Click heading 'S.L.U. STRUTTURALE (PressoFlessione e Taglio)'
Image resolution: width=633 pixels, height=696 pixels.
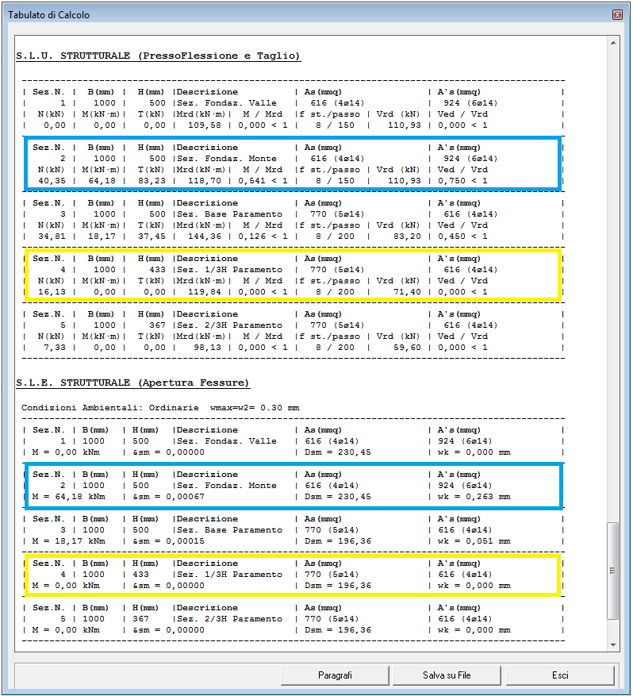pos(159,56)
